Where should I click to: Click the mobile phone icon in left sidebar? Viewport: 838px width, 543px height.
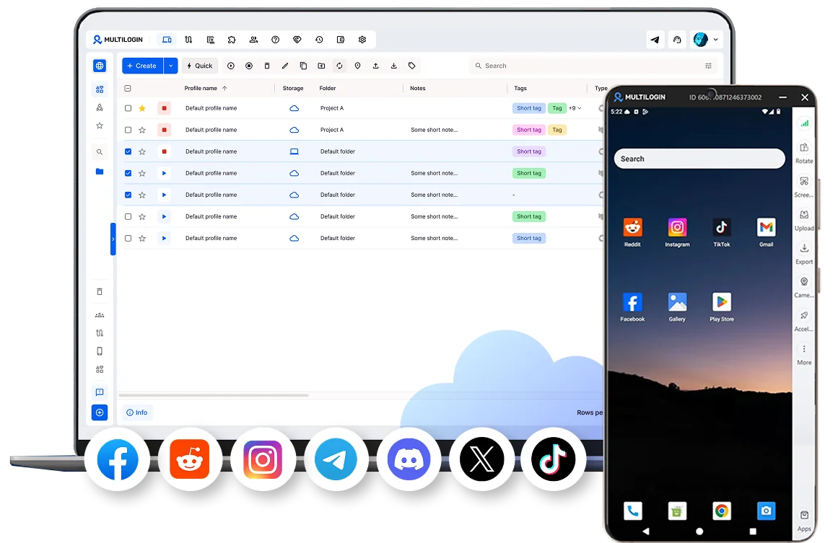[x=100, y=350]
